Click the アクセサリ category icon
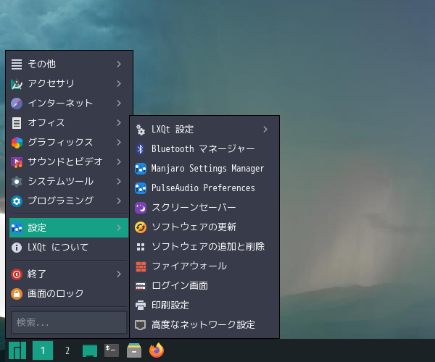The width and height of the screenshot is (435, 362). (17, 84)
